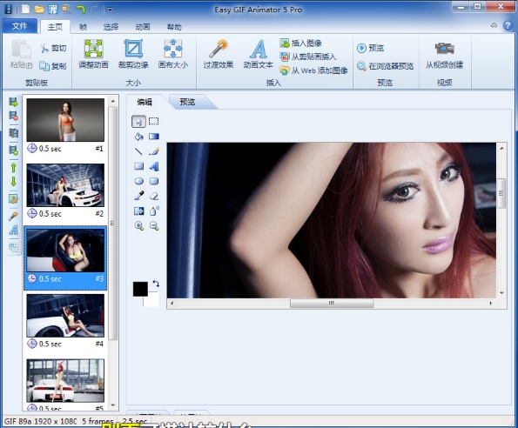Click 在浏览器预览 preview in browser
This screenshot has height=428, width=518.
385,66
